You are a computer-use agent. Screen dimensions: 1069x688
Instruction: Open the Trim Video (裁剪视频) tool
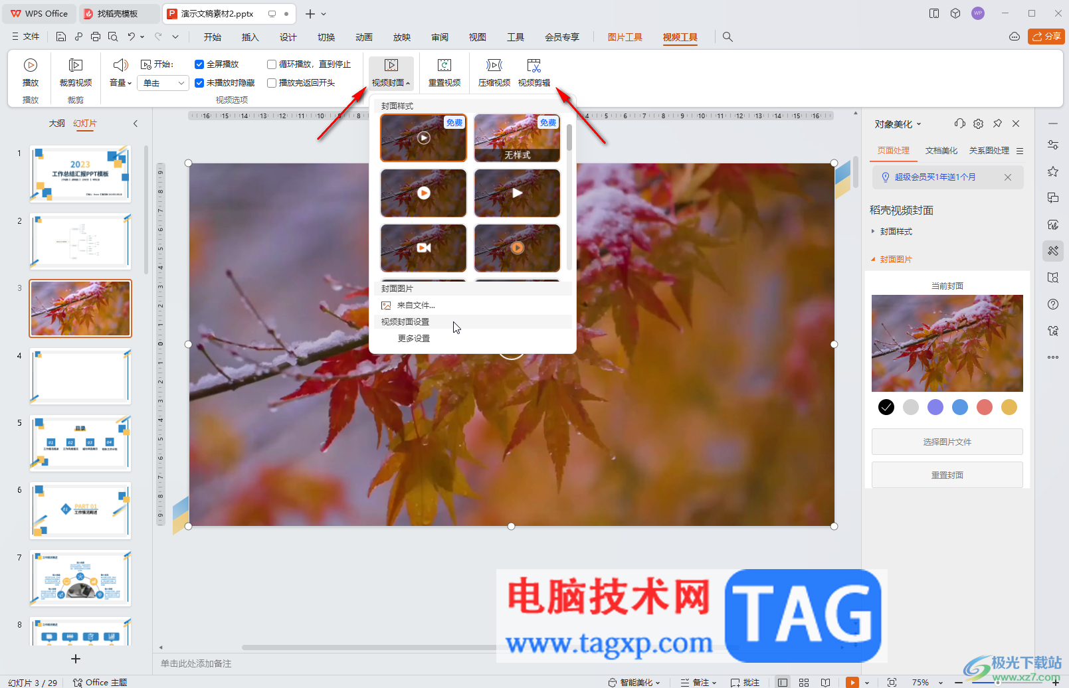pyautogui.click(x=76, y=72)
